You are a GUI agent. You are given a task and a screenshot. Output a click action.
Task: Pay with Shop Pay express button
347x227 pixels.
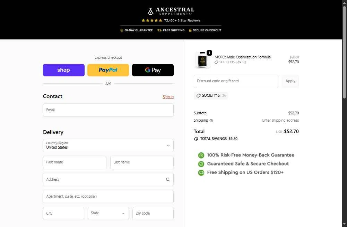pyautogui.click(x=64, y=70)
